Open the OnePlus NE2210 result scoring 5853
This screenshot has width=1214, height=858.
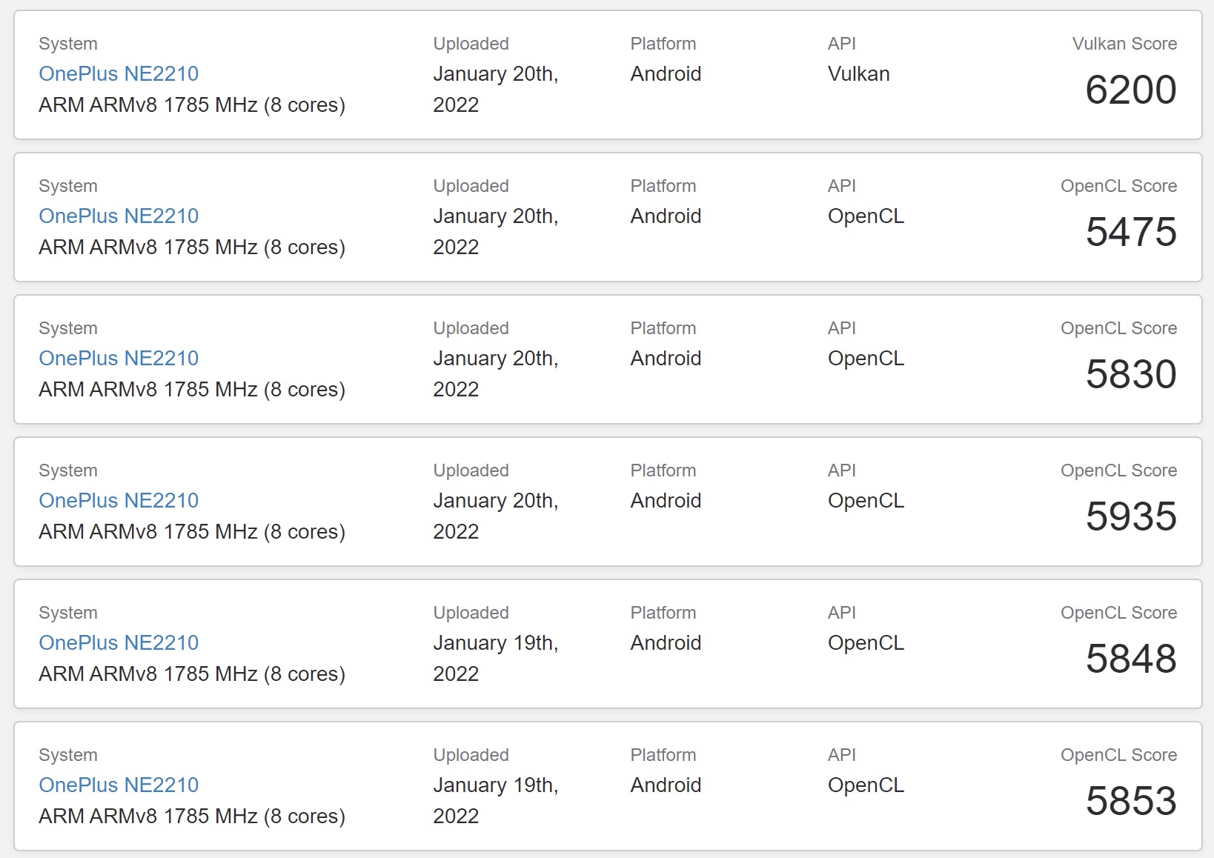(x=119, y=785)
